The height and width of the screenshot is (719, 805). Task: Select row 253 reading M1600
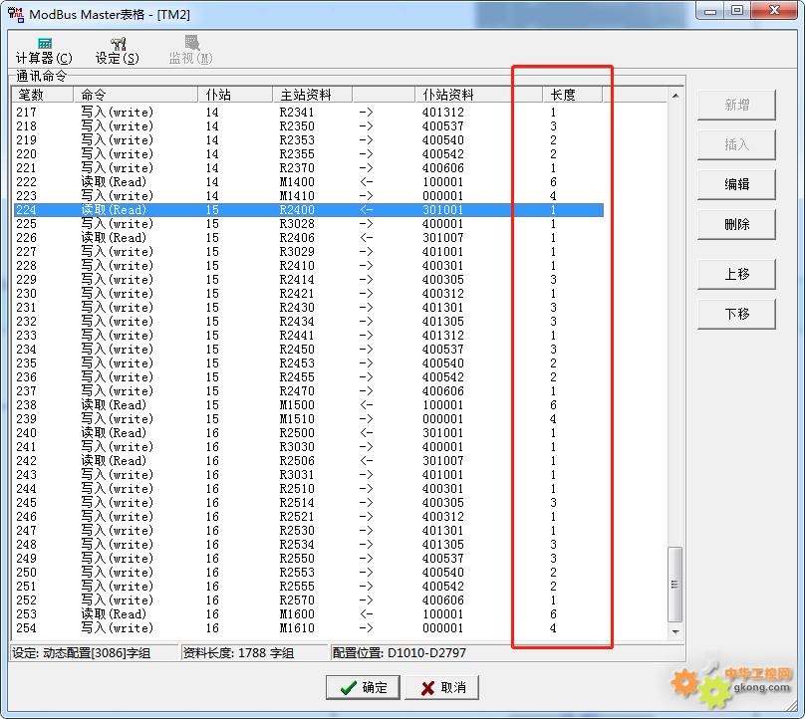coord(308,613)
